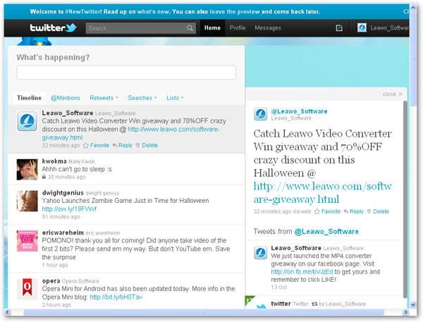
Task: Click the Opera Software logo avatar
Action: tap(27, 289)
